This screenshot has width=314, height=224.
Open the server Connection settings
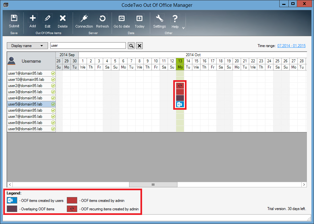tap(84, 21)
